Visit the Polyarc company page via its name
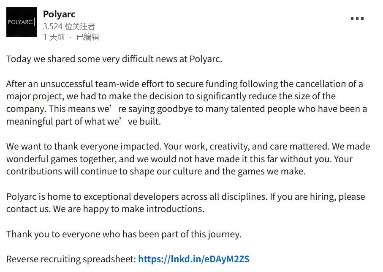383x272 pixels. (x=59, y=14)
